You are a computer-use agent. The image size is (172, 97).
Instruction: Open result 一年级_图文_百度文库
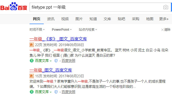coord(51,70)
